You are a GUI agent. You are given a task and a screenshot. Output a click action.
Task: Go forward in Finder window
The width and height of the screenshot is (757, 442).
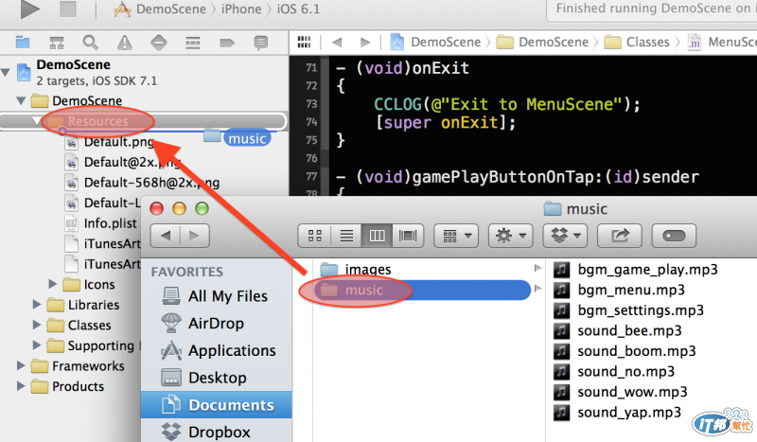point(194,236)
